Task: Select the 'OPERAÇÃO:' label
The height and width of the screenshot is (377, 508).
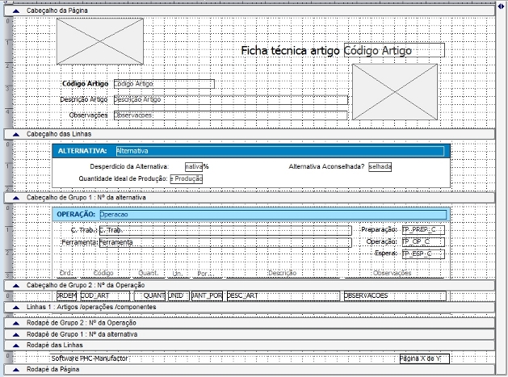Action: pyautogui.click(x=76, y=215)
